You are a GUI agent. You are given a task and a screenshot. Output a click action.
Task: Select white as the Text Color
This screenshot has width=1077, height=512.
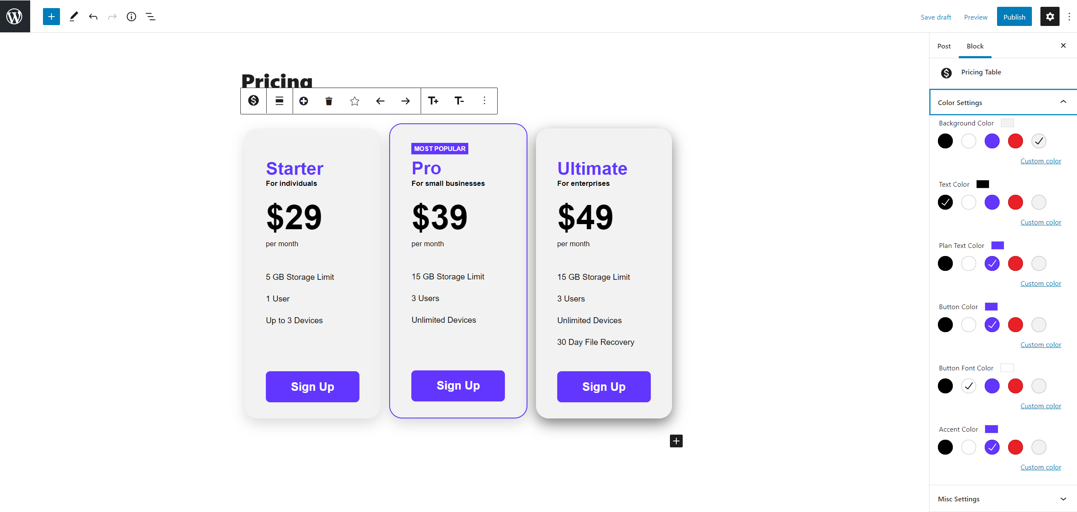[x=969, y=202]
